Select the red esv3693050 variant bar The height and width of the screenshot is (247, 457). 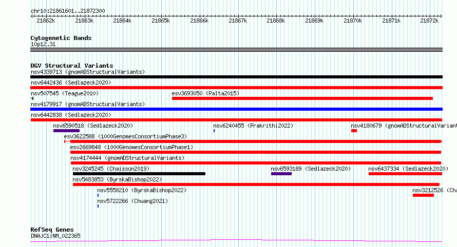tap(302, 98)
